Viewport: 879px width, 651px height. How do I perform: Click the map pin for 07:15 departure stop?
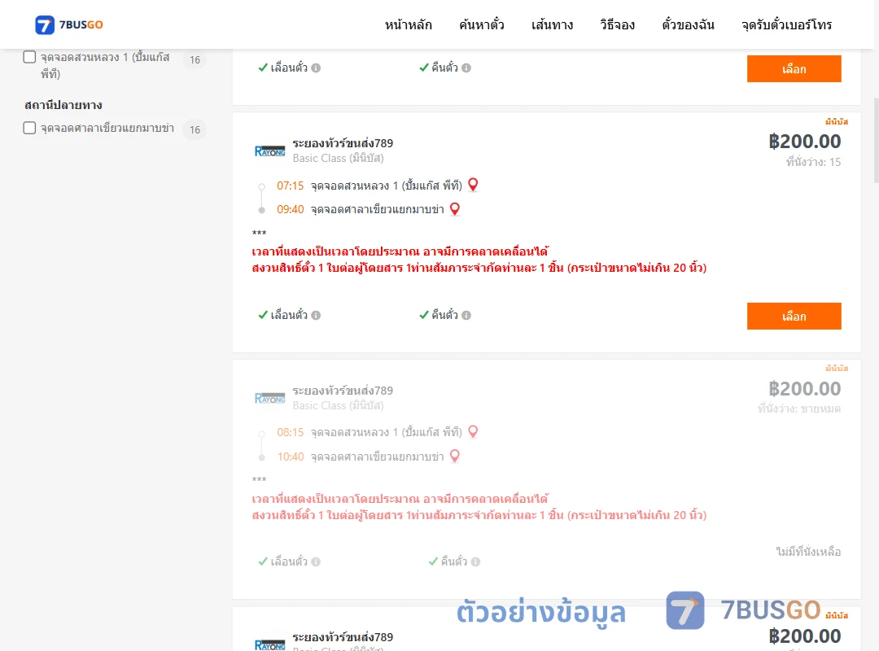473,185
